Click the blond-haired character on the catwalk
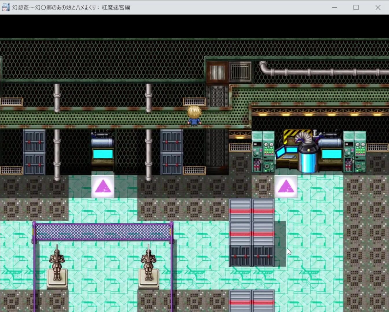 click(194, 116)
